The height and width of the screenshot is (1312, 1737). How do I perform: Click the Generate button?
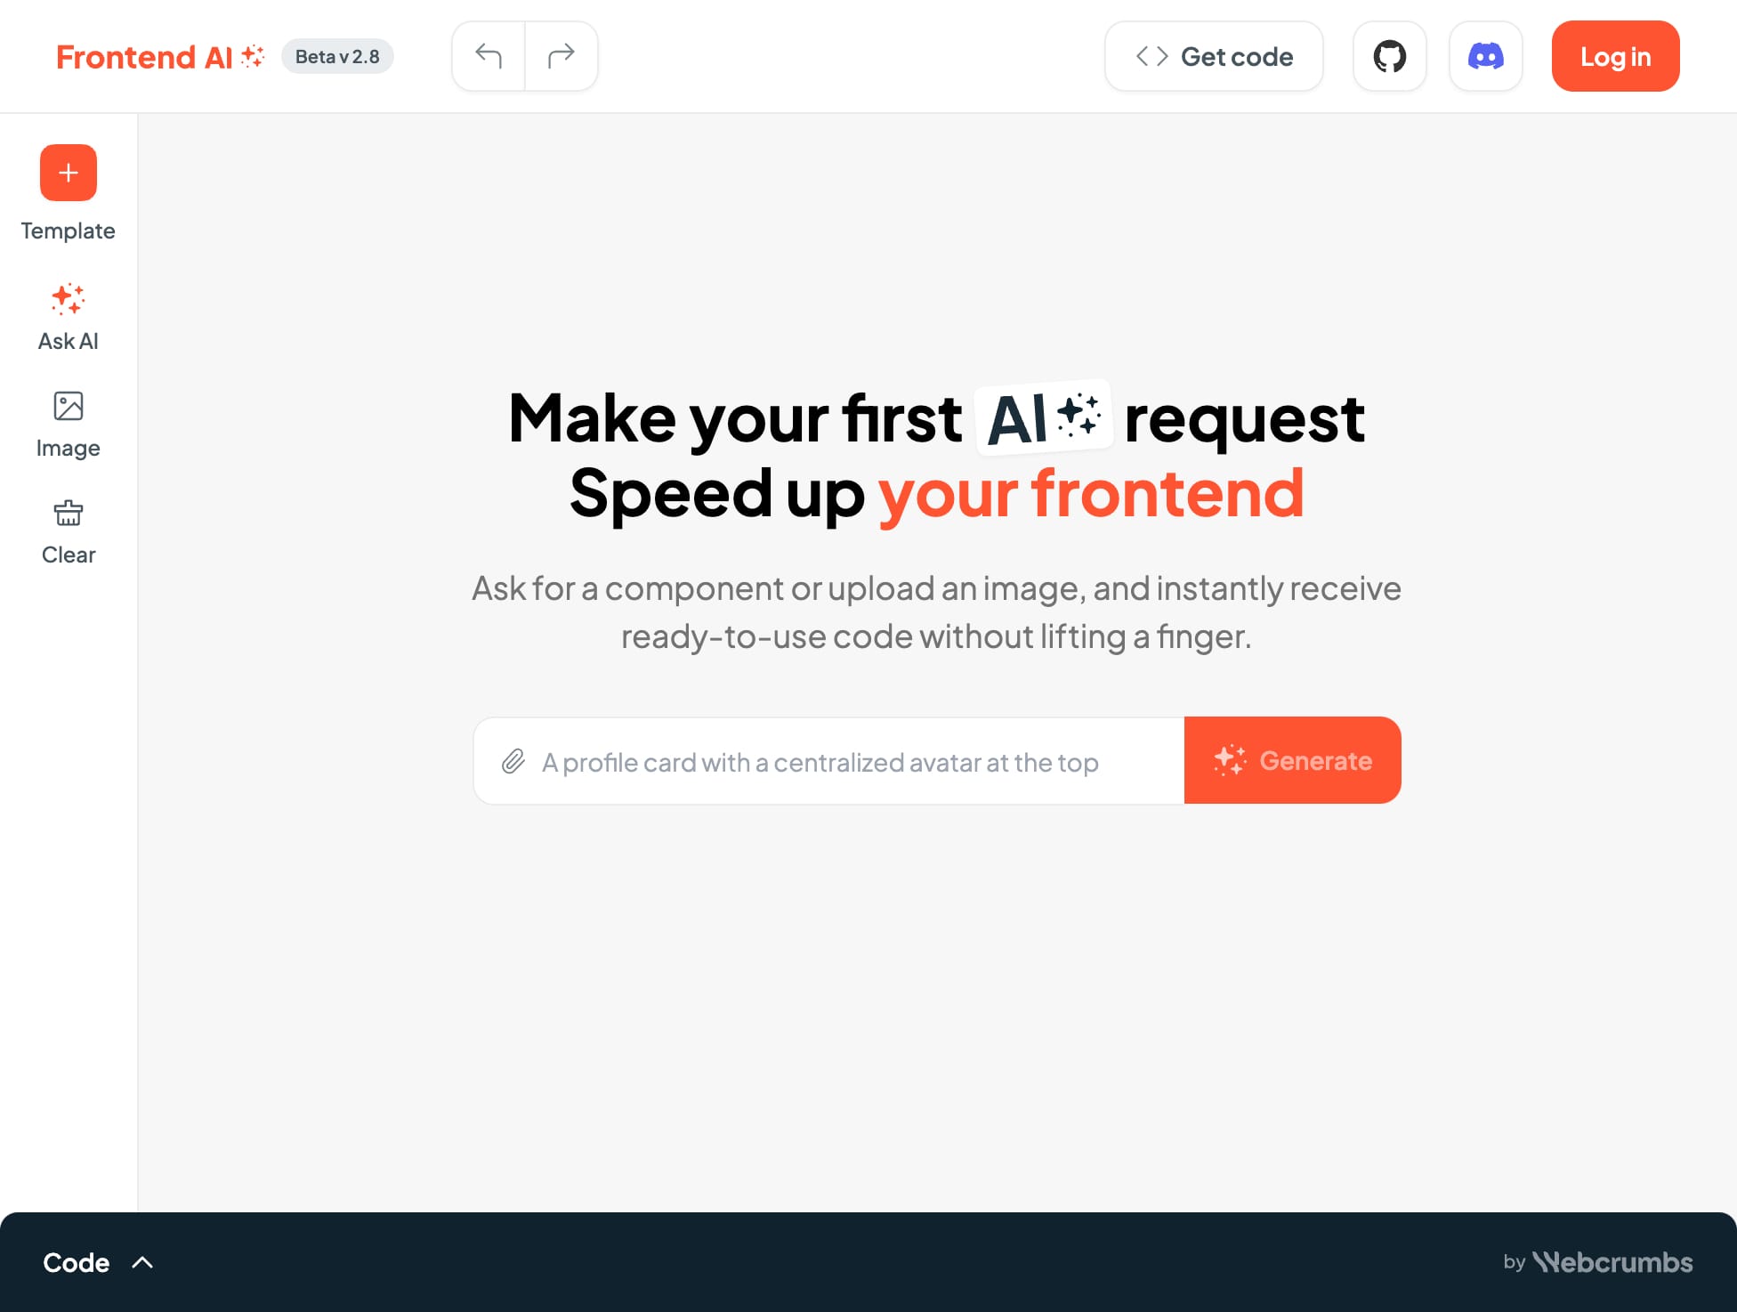1290,759
